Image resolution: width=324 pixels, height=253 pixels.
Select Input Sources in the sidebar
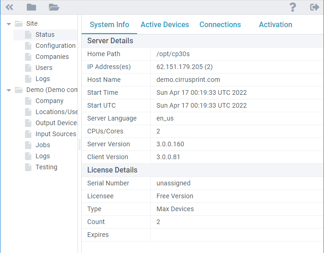tap(55, 134)
